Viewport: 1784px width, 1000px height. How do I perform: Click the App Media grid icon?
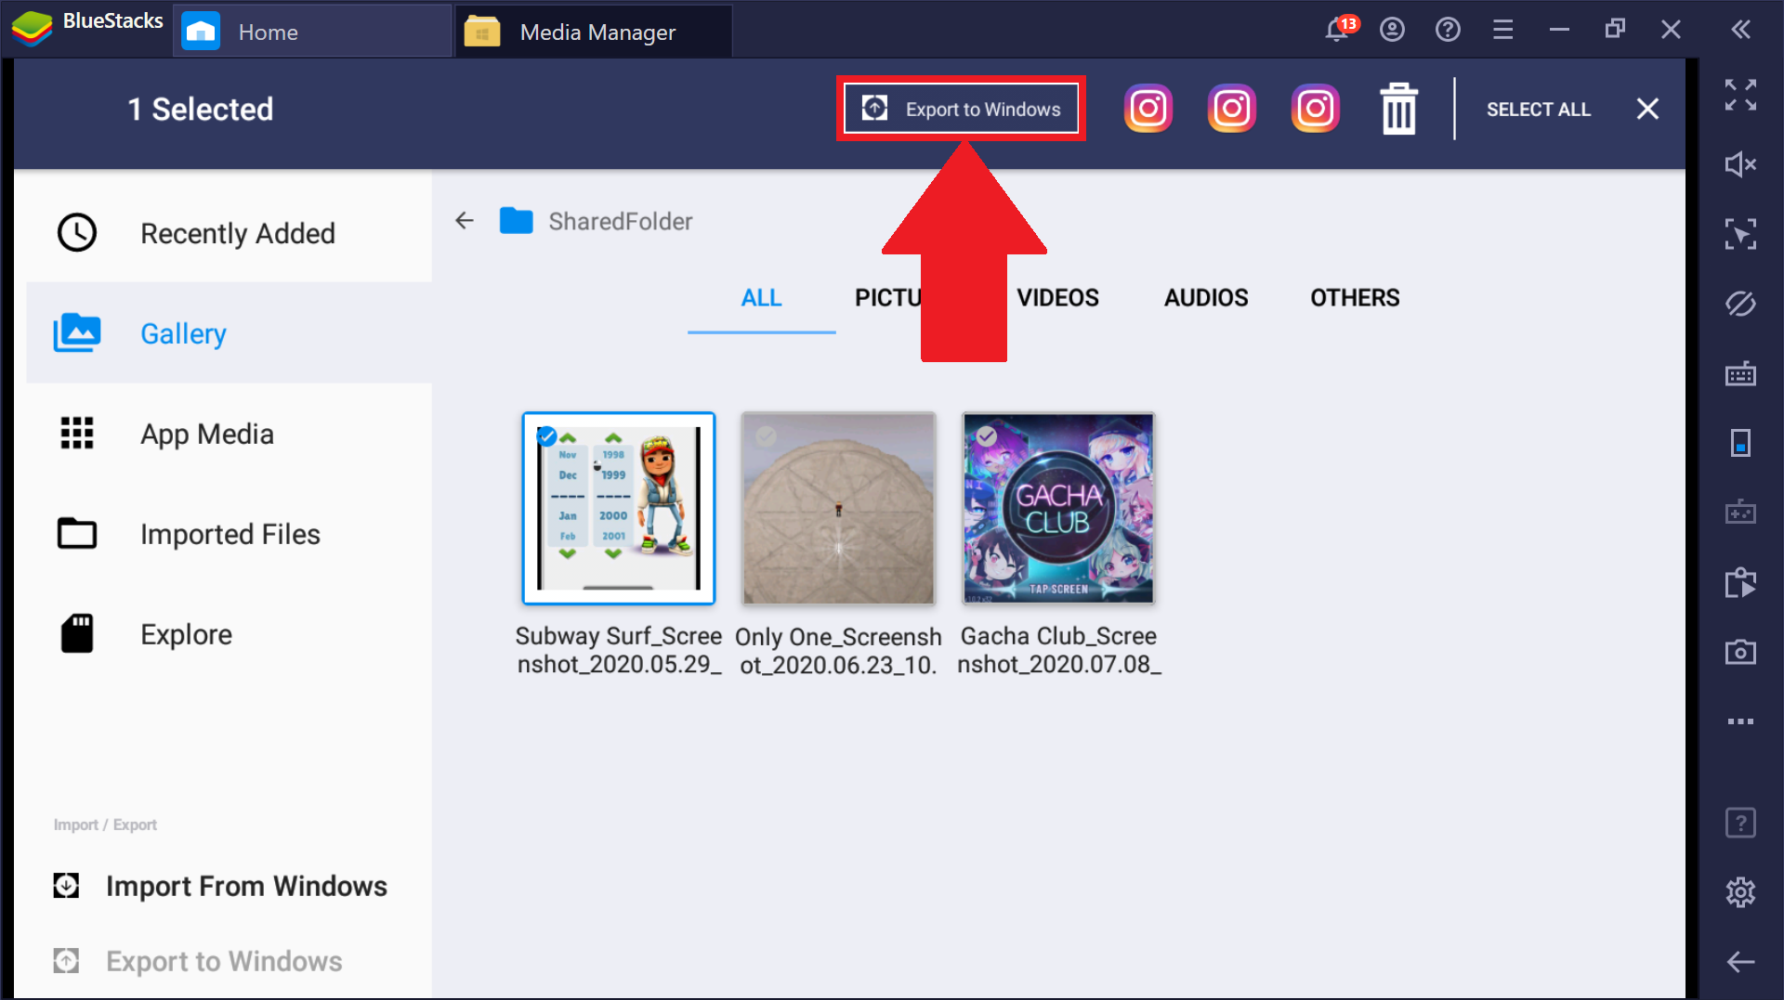(77, 434)
